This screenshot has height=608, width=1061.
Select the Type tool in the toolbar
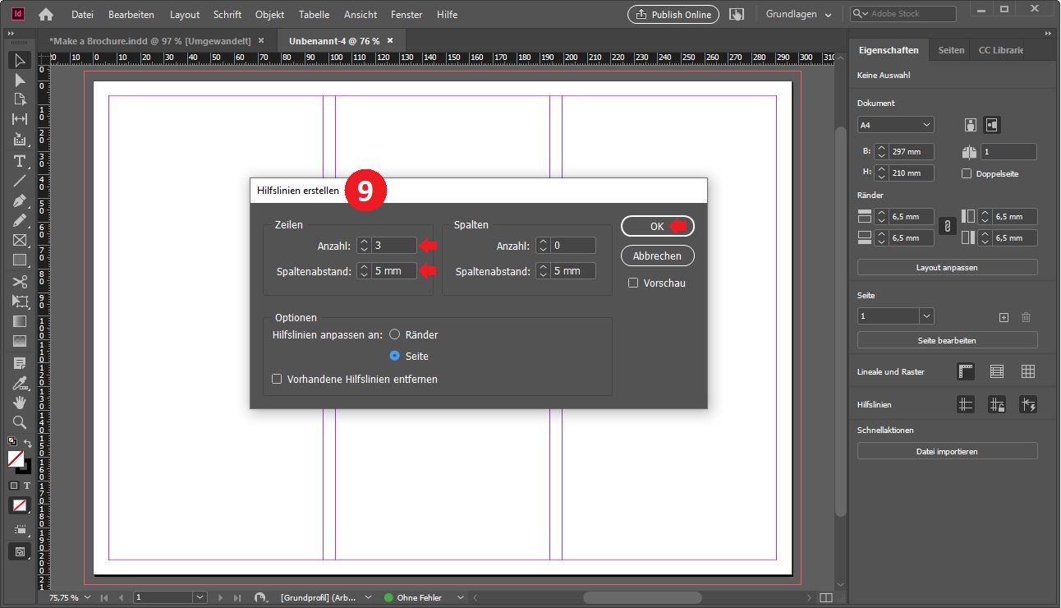click(x=20, y=160)
